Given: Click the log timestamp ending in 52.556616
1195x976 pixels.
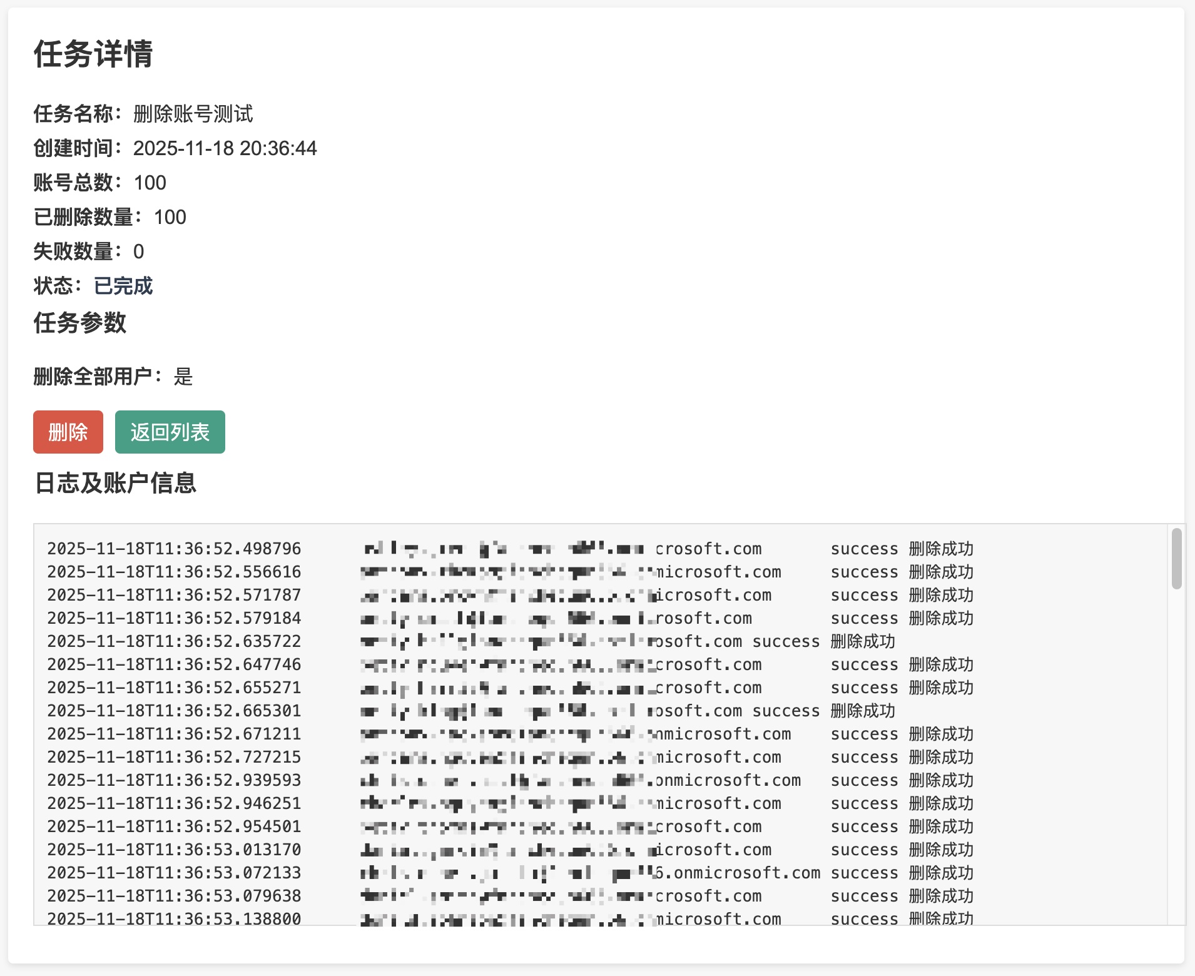Looking at the screenshot, I should click(174, 572).
